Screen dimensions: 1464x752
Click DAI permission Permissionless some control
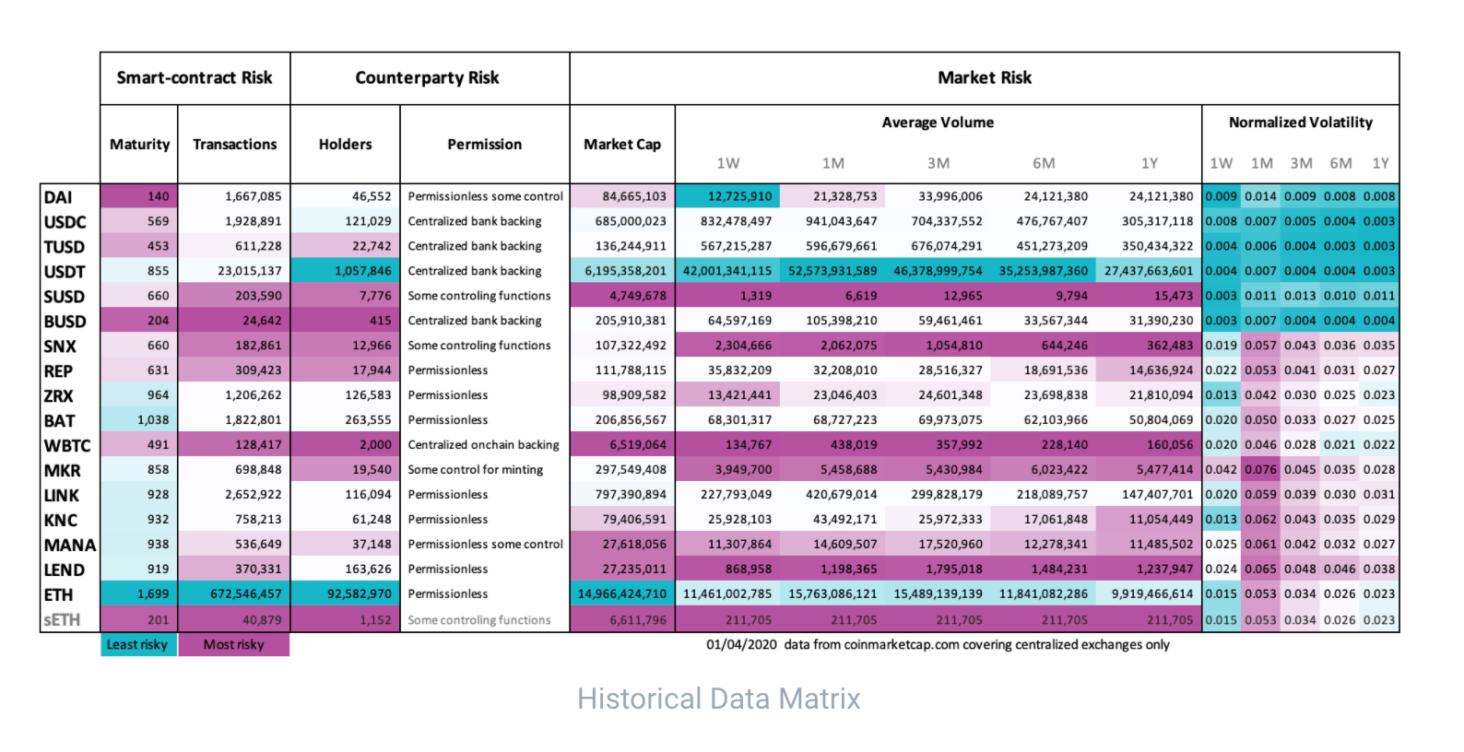485,196
